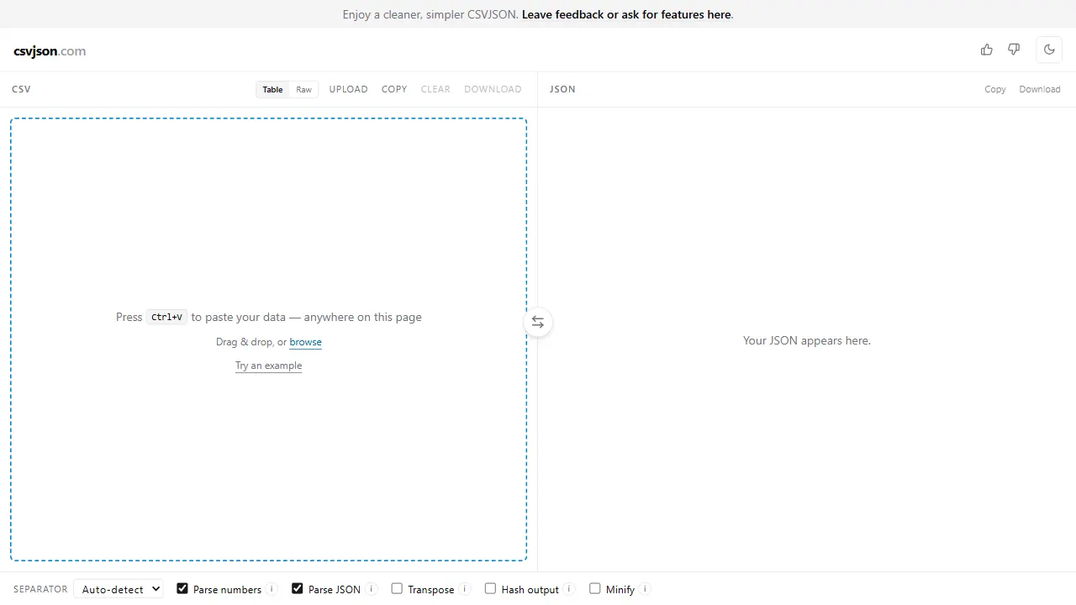Click the Try an example link

268,366
